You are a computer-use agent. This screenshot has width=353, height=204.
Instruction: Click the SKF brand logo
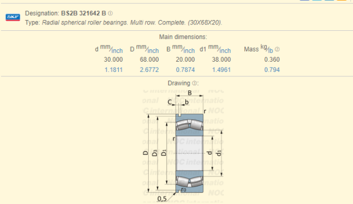pyautogui.click(x=13, y=17)
